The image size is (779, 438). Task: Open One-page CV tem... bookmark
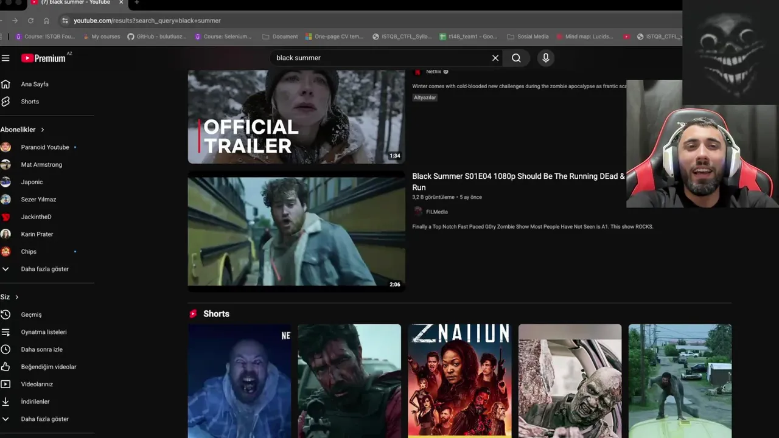click(334, 36)
